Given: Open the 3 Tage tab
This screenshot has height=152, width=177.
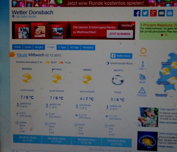Looking at the screenshot, I should point(51,47).
